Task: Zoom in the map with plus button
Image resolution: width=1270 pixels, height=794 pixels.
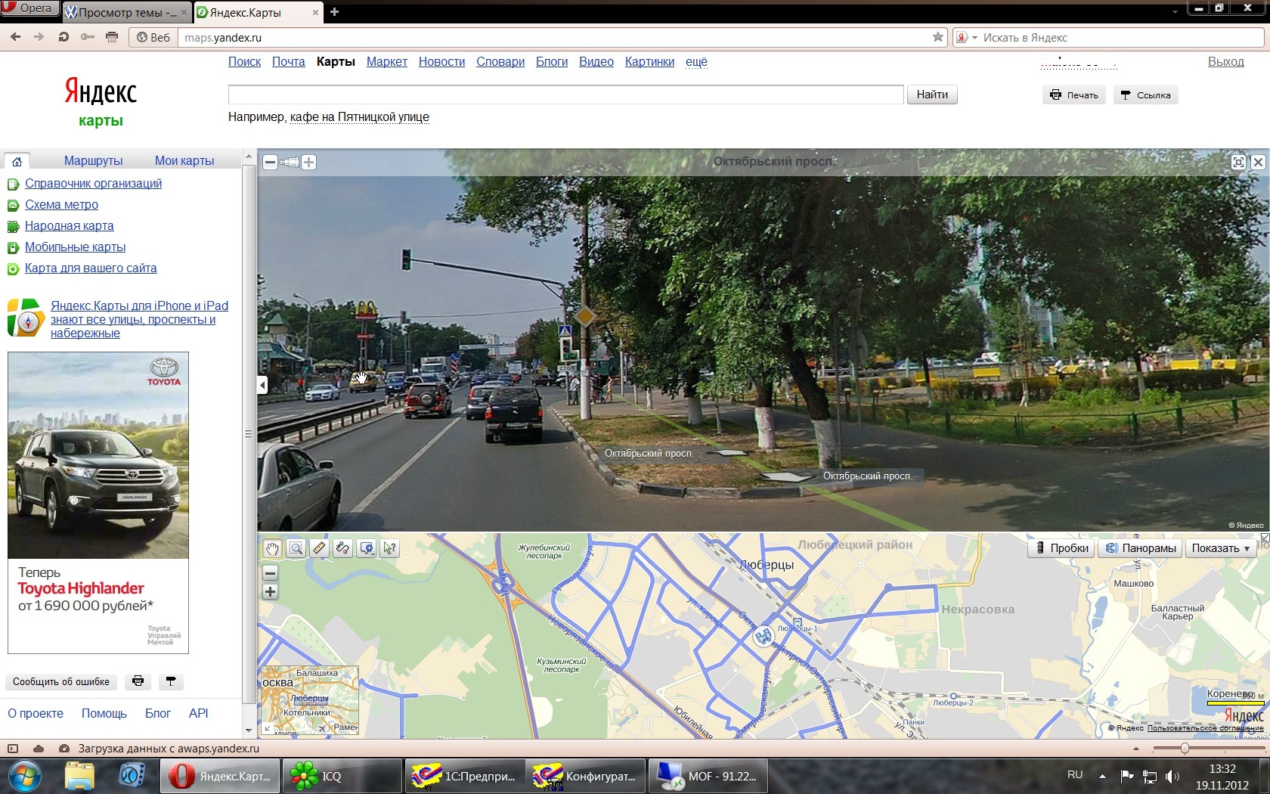Action: (x=270, y=592)
